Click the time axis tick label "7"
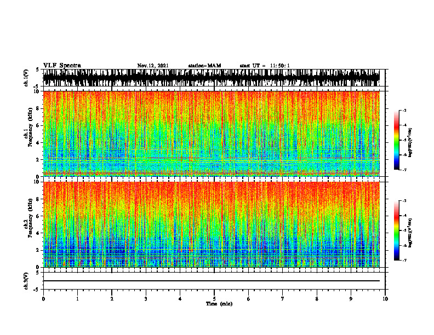The image size is (434, 335). (283, 299)
